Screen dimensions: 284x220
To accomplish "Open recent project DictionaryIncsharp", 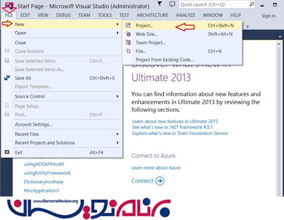I will [x=43, y=182].
